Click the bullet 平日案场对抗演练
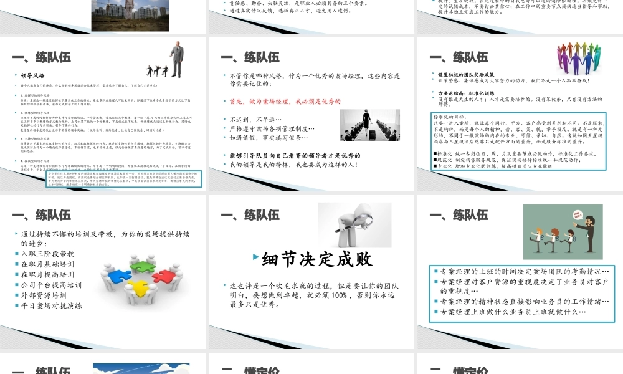Viewport: 623px width, 374px height. [x=51, y=305]
